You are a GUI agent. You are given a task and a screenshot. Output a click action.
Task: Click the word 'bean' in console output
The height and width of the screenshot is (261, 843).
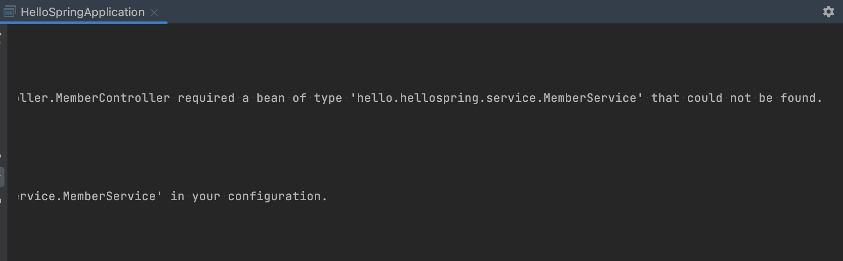271,98
